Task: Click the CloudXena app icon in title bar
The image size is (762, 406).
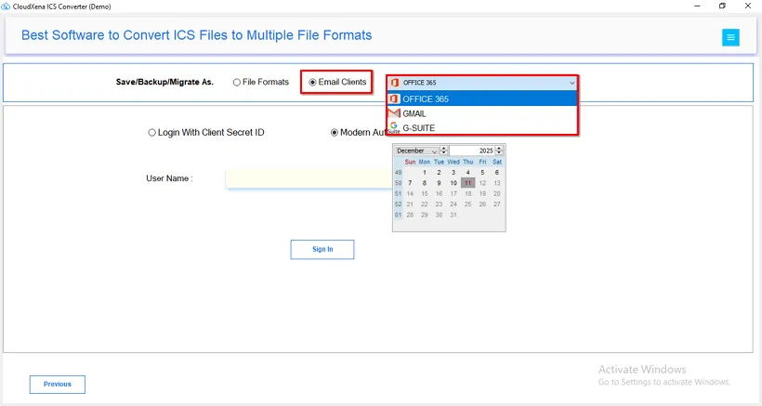Action: point(6,7)
